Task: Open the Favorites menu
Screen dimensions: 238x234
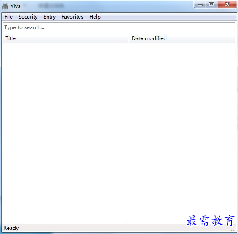Action: point(72,17)
